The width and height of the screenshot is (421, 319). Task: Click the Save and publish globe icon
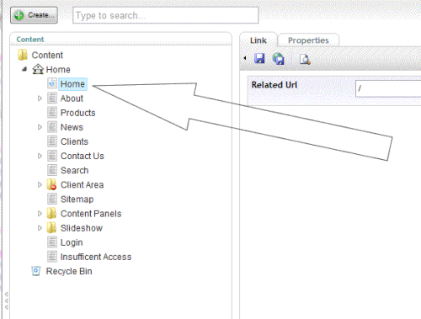[x=279, y=59]
